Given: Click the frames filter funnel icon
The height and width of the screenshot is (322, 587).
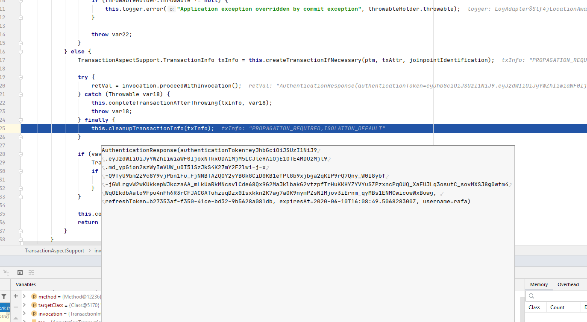Looking at the screenshot, I should tap(4, 296).
